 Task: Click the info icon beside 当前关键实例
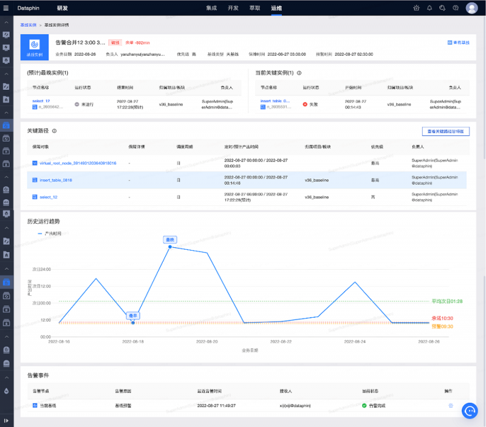[x=299, y=73]
